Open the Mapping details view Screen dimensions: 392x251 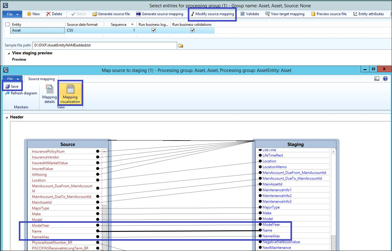[49, 94]
